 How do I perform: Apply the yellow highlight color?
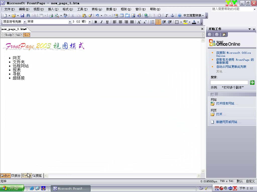(185, 22)
